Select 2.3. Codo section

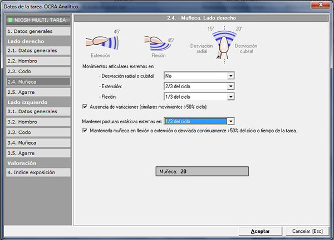point(38,71)
